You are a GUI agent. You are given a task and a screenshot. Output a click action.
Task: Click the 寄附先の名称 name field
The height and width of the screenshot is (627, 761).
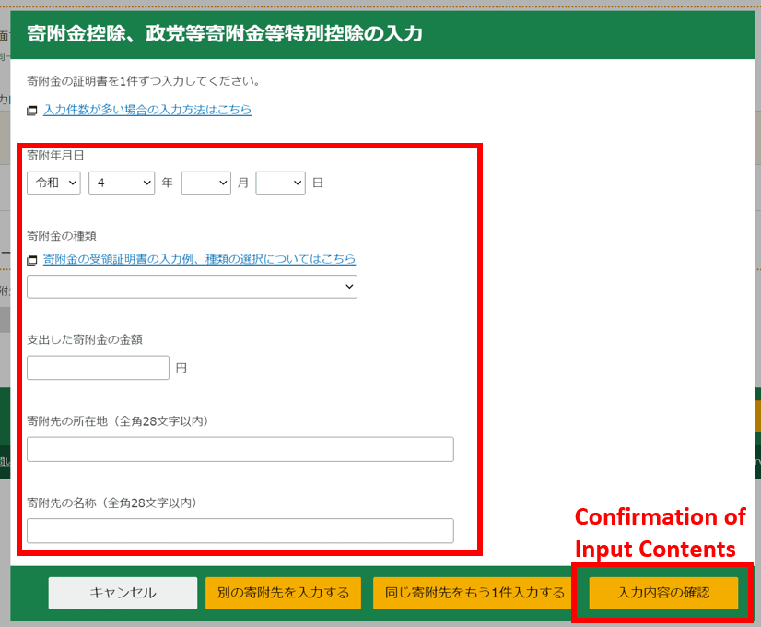point(240,530)
